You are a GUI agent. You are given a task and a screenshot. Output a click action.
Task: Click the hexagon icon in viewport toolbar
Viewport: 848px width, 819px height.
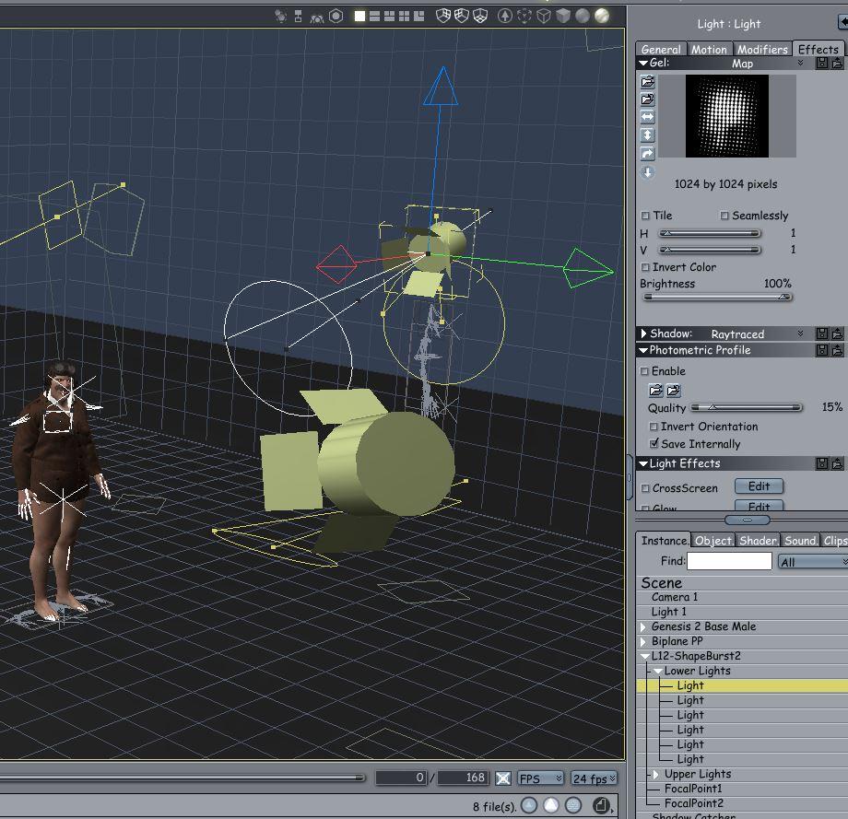(336, 17)
